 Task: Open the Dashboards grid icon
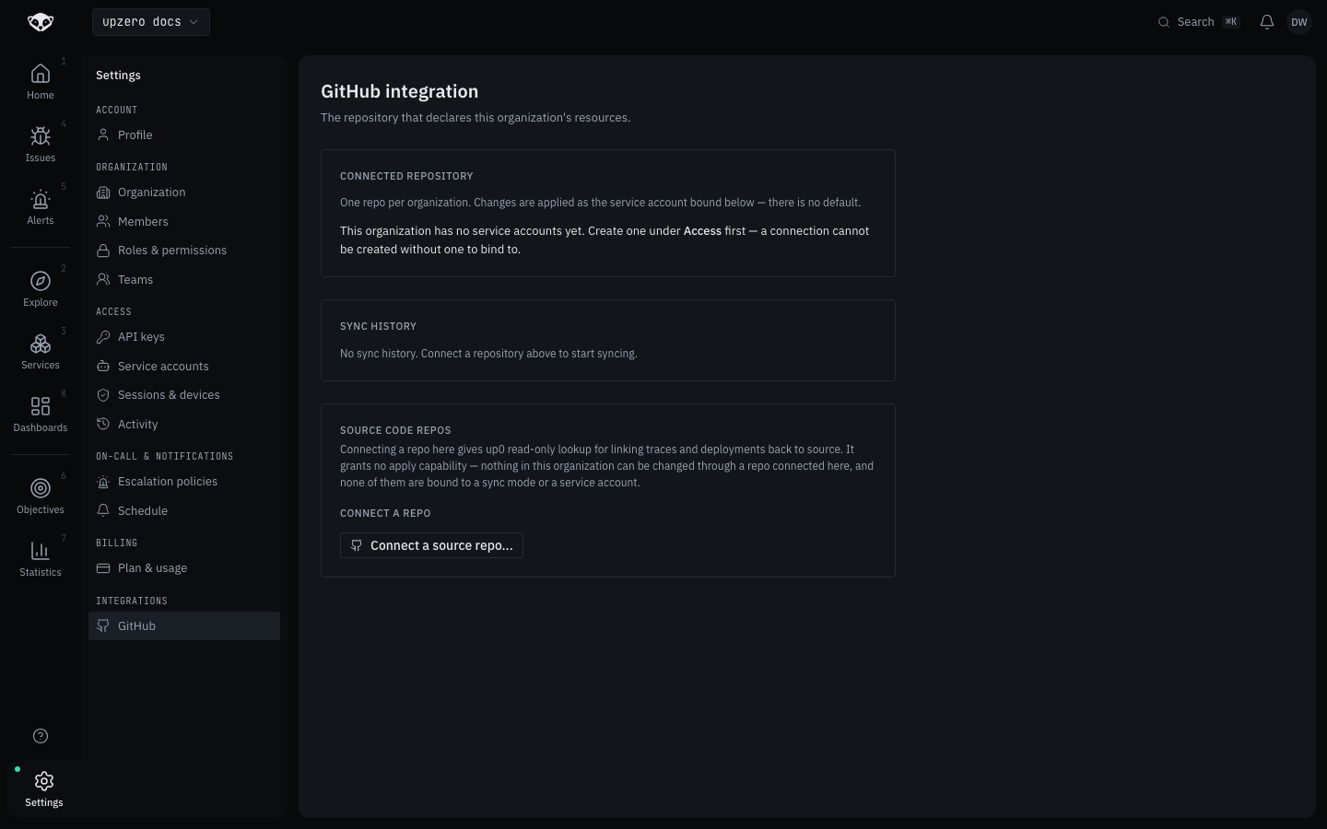[x=41, y=406]
